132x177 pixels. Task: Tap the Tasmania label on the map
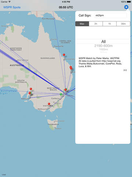(x=53, y=124)
